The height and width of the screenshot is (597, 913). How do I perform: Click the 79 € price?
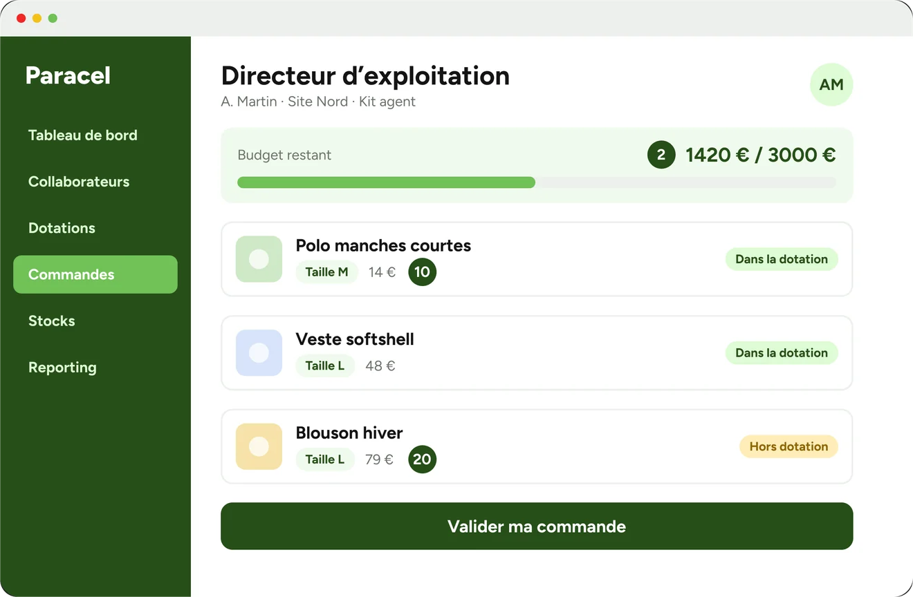click(x=379, y=459)
